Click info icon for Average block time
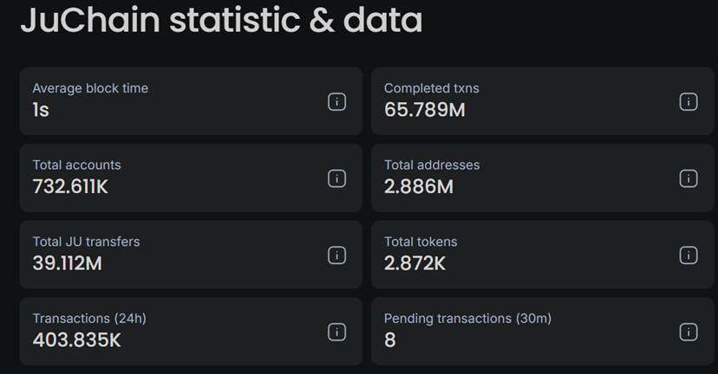Viewport: 718px width, 374px height. (337, 101)
